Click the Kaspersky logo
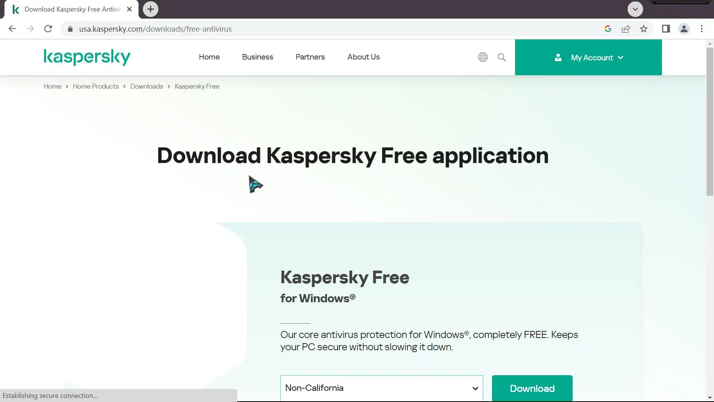714x402 pixels. click(x=87, y=57)
